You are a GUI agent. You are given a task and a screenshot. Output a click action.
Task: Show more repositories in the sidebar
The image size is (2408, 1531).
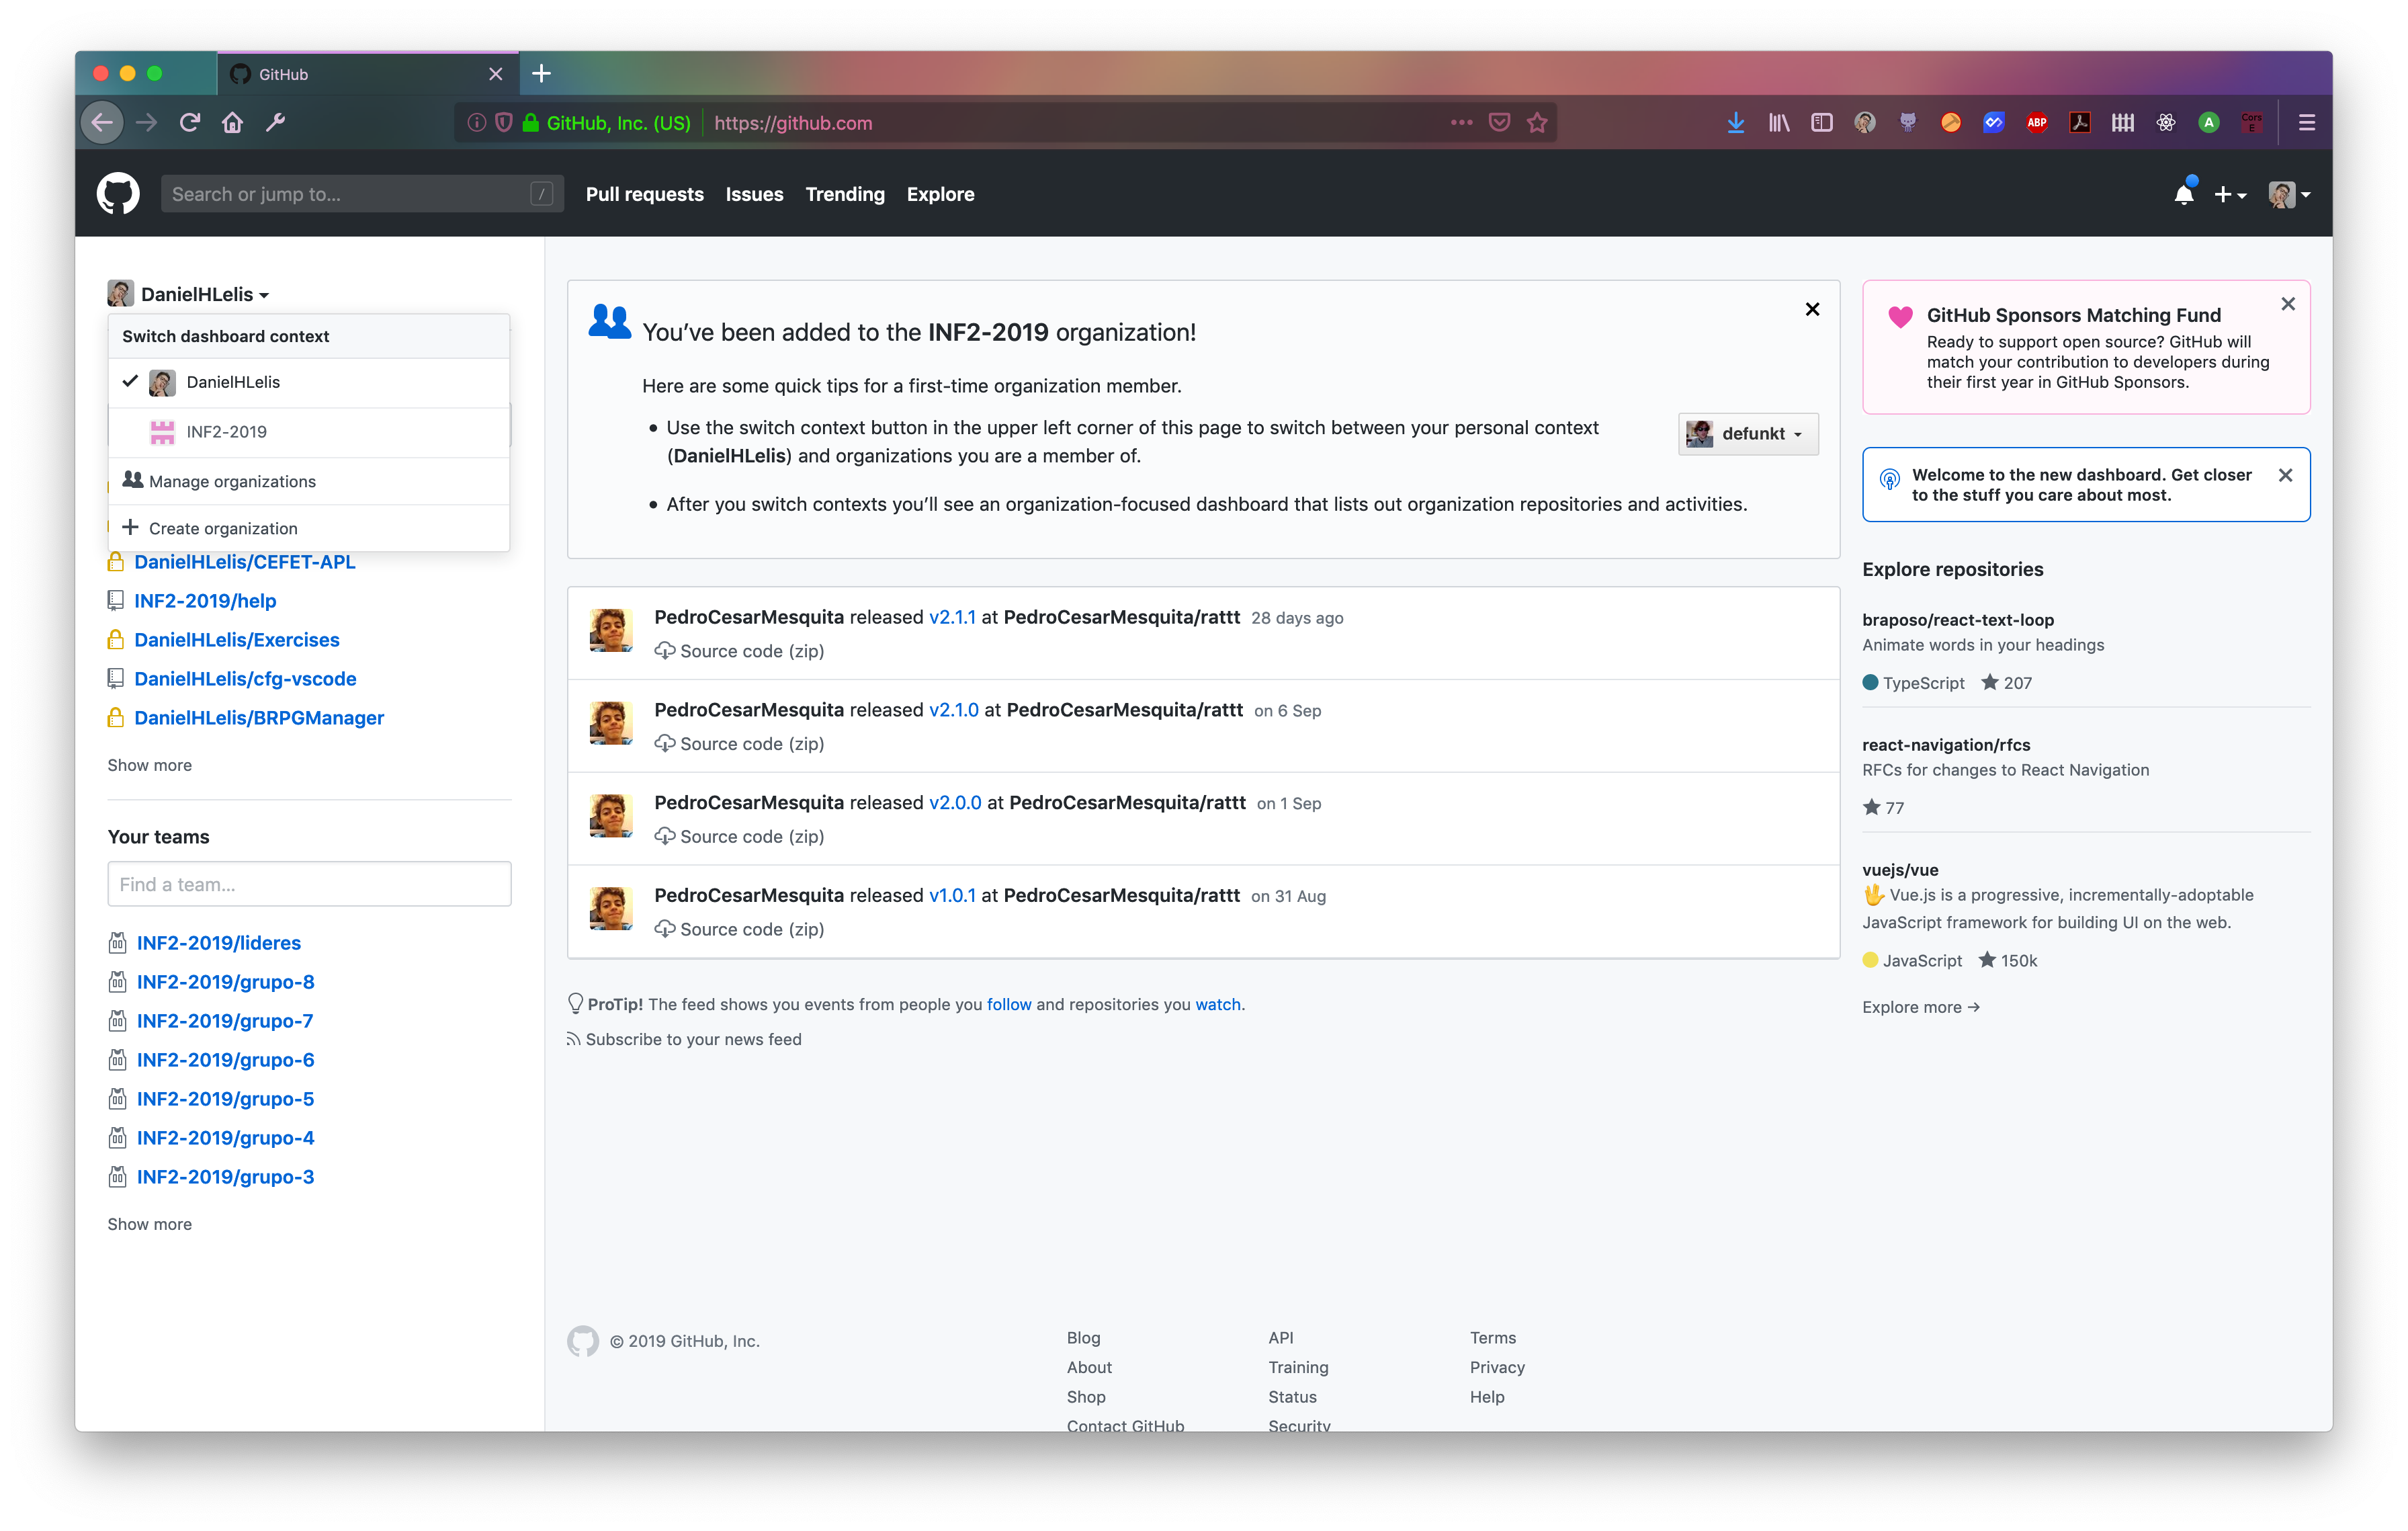(150, 765)
